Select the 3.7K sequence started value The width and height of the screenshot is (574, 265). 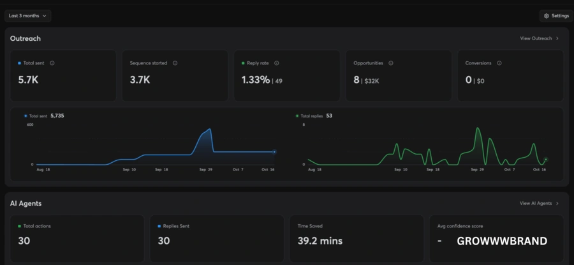pos(140,80)
